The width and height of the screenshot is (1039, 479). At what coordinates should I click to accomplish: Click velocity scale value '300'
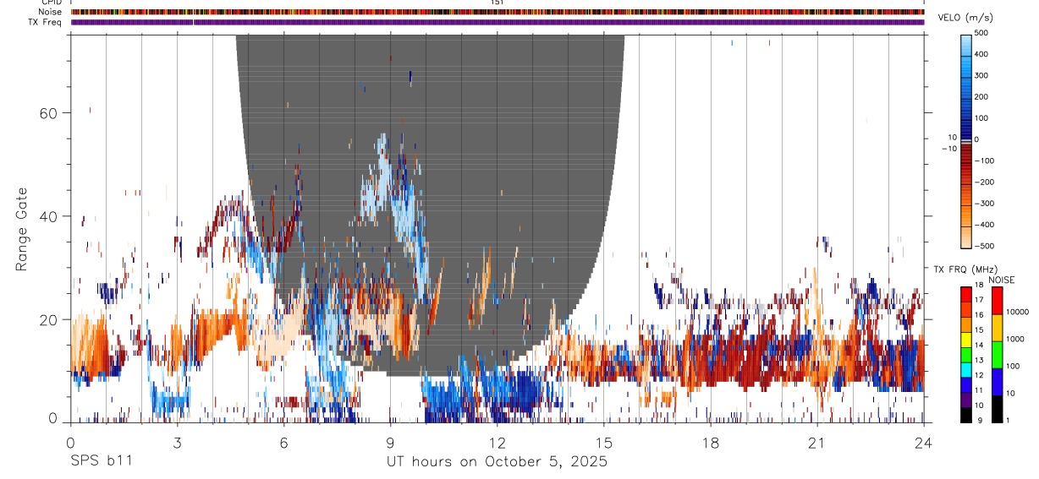981,75
